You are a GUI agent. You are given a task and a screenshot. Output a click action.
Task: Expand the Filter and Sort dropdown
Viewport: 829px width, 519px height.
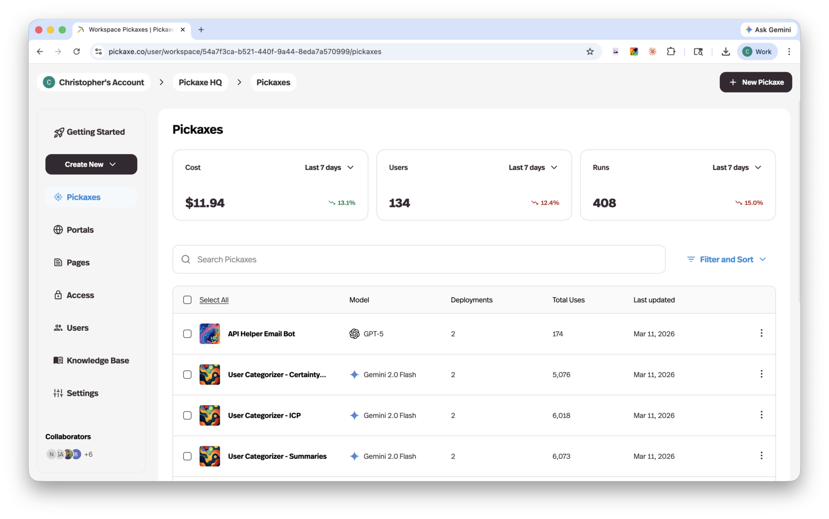click(726, 259)
